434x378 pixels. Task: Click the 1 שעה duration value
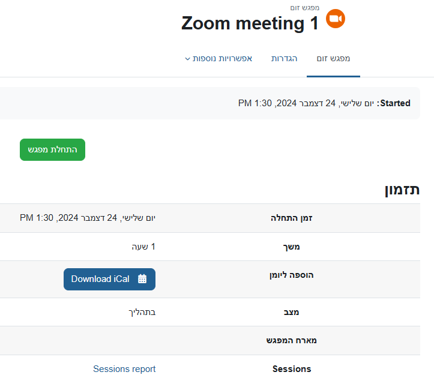pos(143,247)
